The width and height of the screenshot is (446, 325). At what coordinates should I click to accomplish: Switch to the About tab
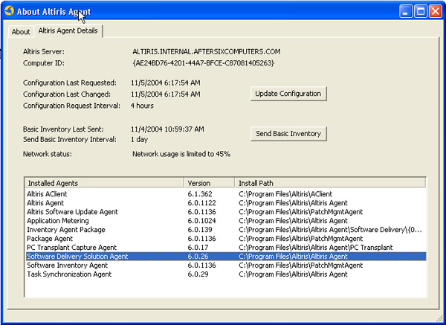click(x=21, y=31)
